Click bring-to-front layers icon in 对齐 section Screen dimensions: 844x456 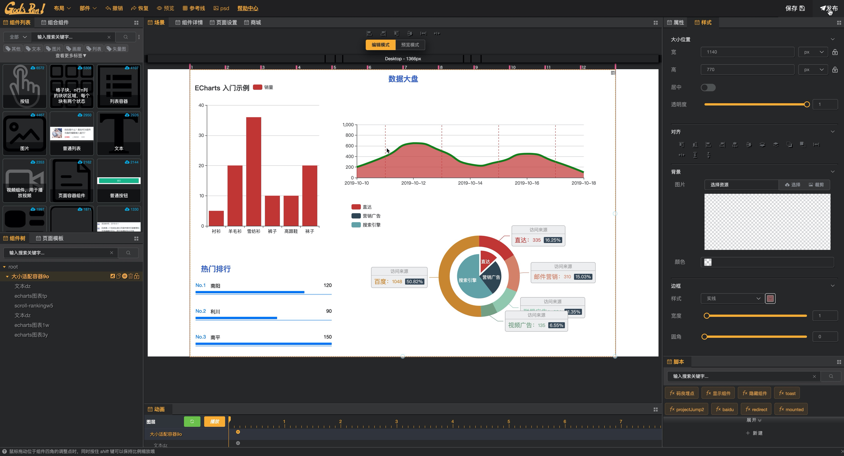762,145
